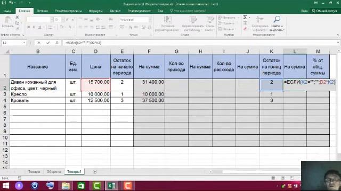This screenshot has height=191, width=341.
Task: Open Cell Styles gallery
Action: pyautogui.click(x=210, y=23)
